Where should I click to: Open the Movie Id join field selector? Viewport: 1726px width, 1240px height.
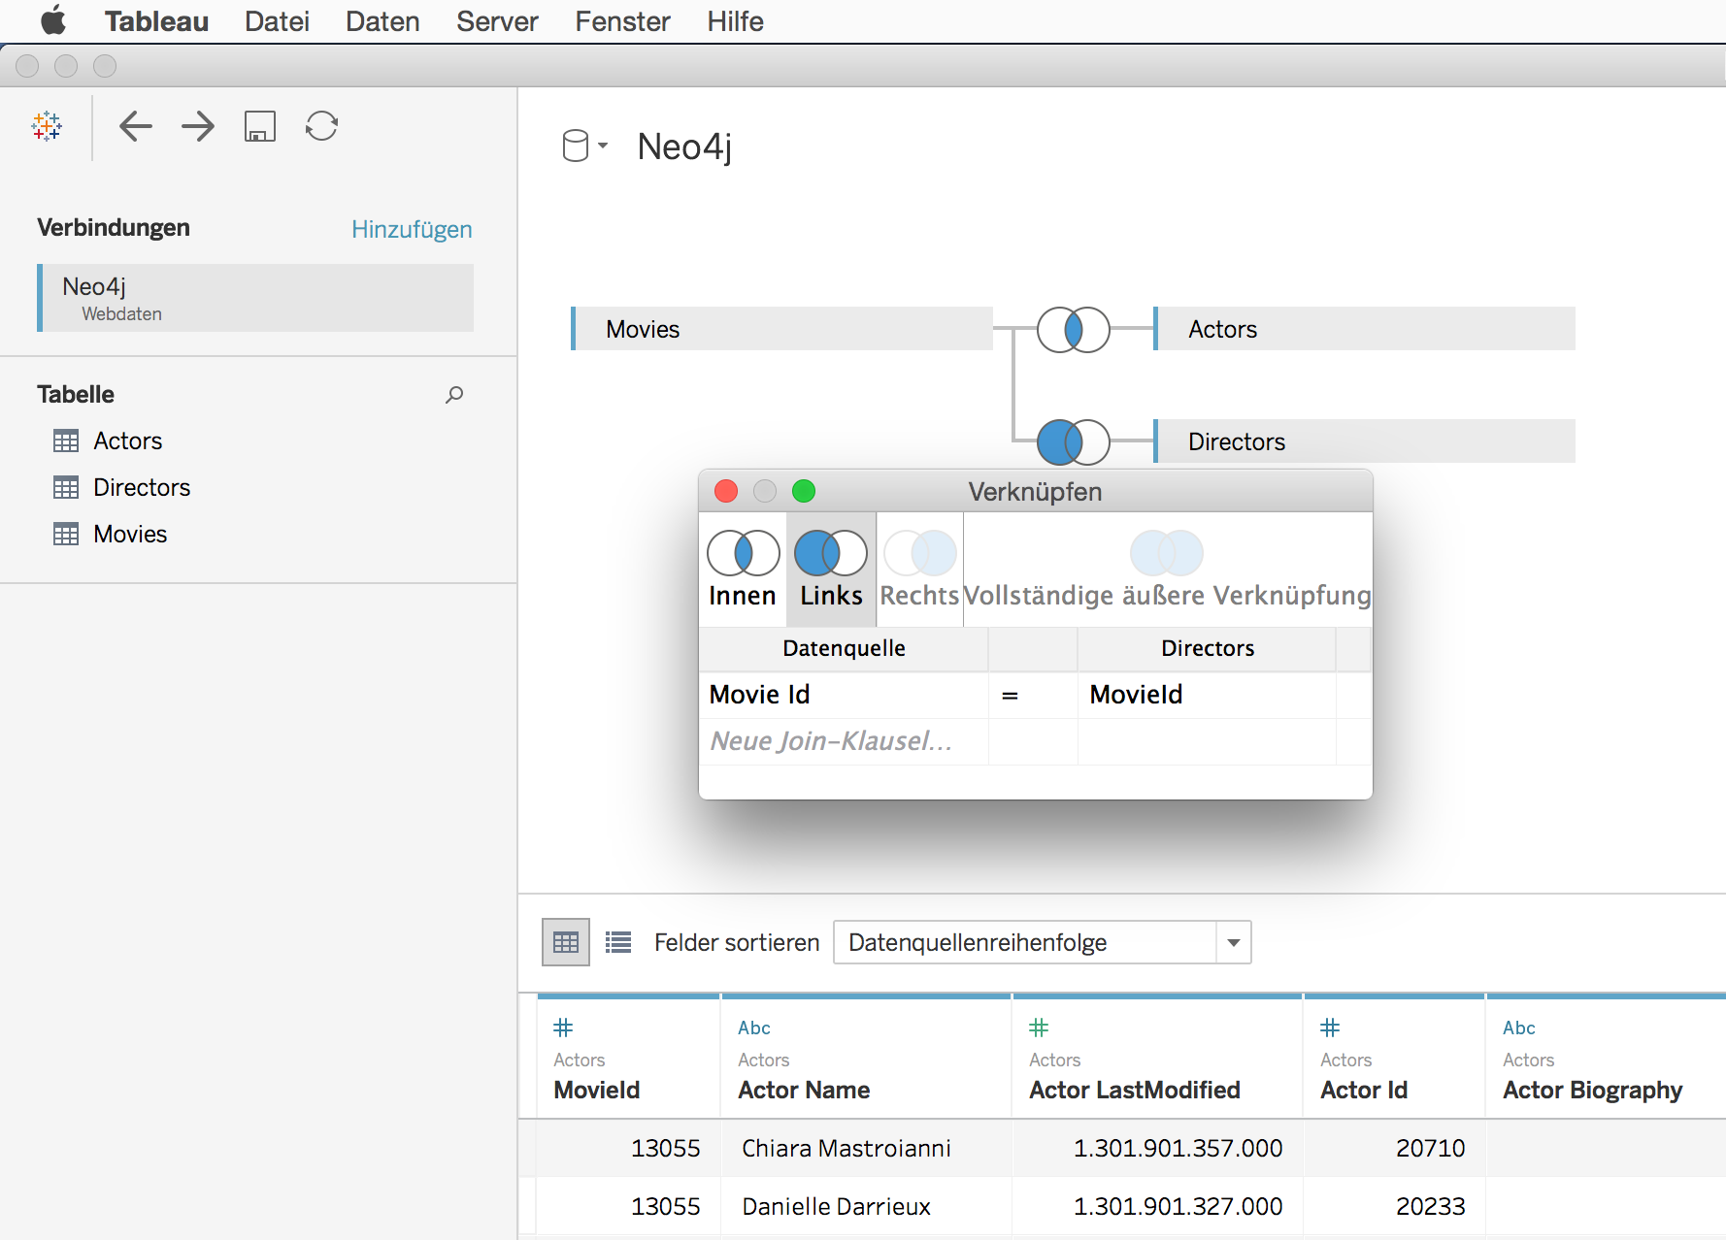(844, 695)
